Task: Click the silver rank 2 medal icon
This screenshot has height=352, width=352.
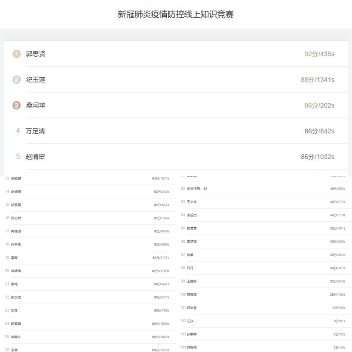Action: pos(17,80)
